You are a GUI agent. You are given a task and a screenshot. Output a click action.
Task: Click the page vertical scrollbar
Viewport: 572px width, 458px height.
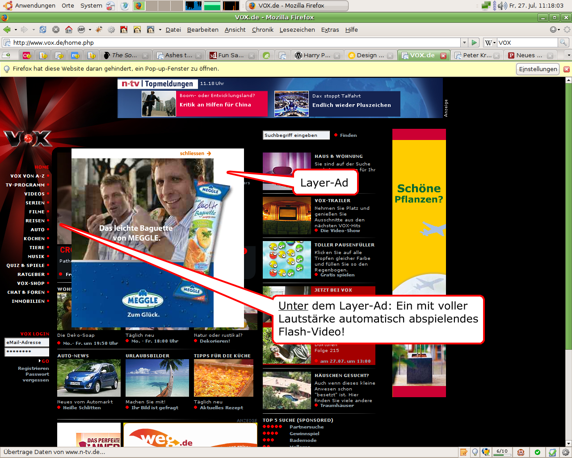point(568,262)
